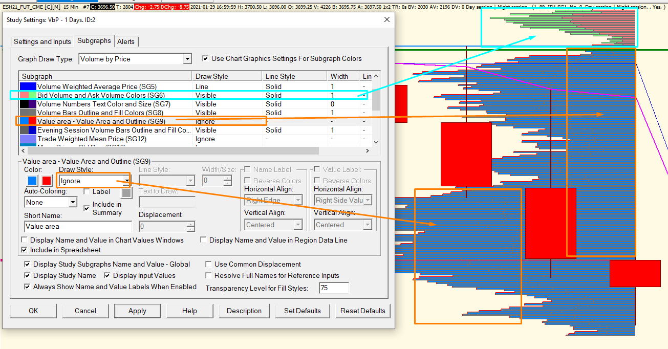Toggle Include in Spreadsheet checkbox

click(25, 250)
